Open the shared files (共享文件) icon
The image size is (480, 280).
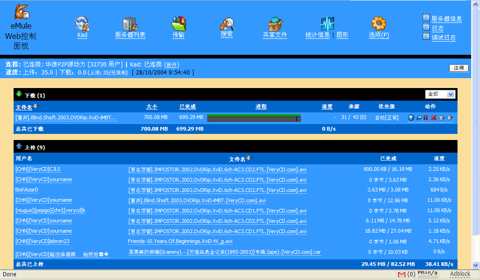(275, 24)
